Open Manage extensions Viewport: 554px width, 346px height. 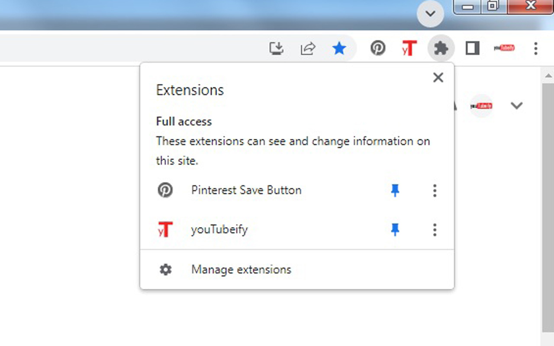241,269
